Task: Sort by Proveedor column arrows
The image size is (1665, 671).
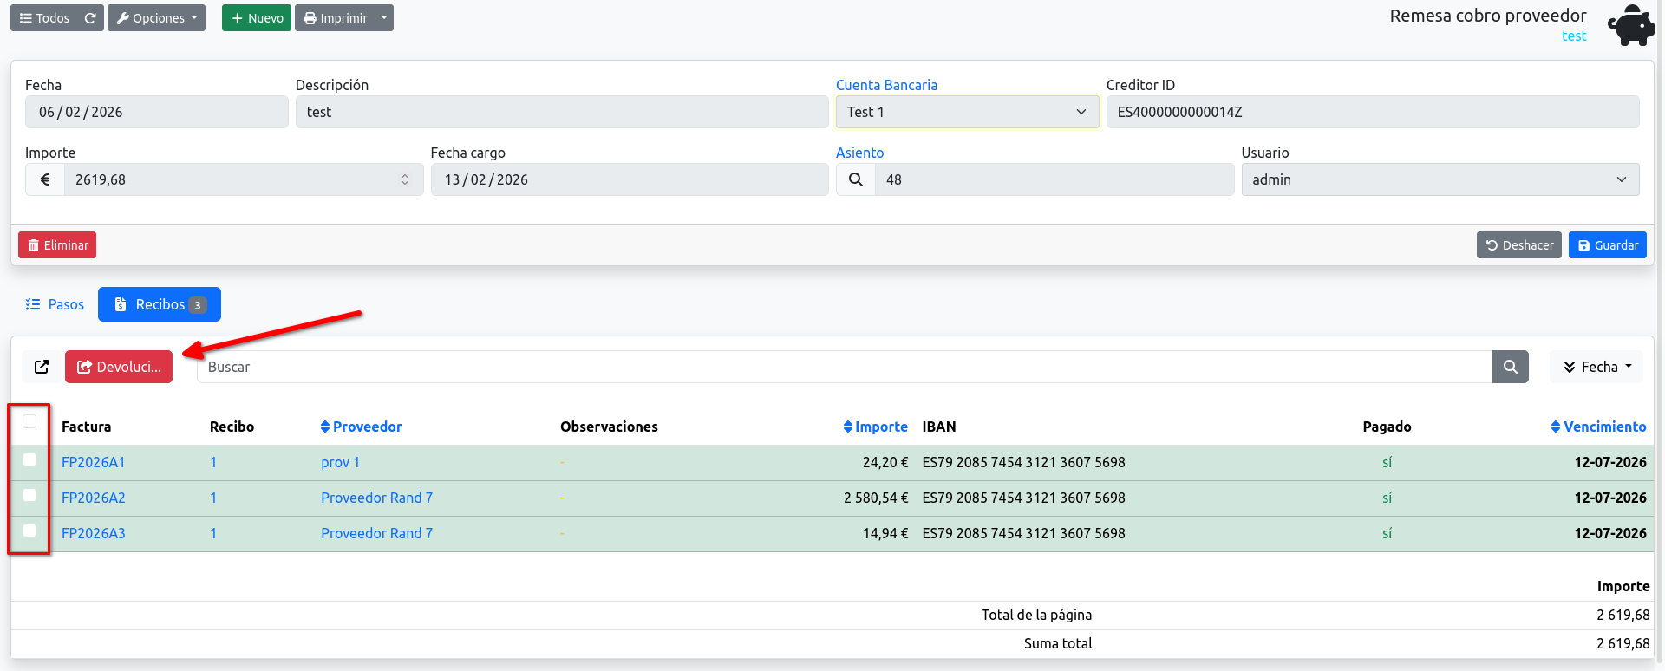Action: [x=325, y=427]
